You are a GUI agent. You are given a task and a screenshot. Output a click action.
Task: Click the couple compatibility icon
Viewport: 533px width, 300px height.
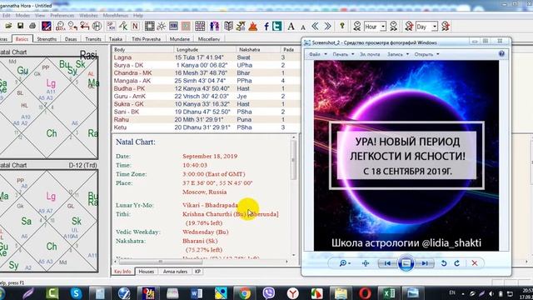click(x=215, y=26)
